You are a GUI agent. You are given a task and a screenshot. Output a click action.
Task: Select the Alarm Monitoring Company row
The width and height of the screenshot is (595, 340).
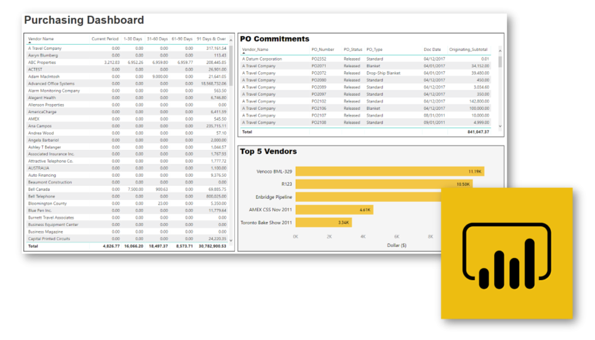127,91
